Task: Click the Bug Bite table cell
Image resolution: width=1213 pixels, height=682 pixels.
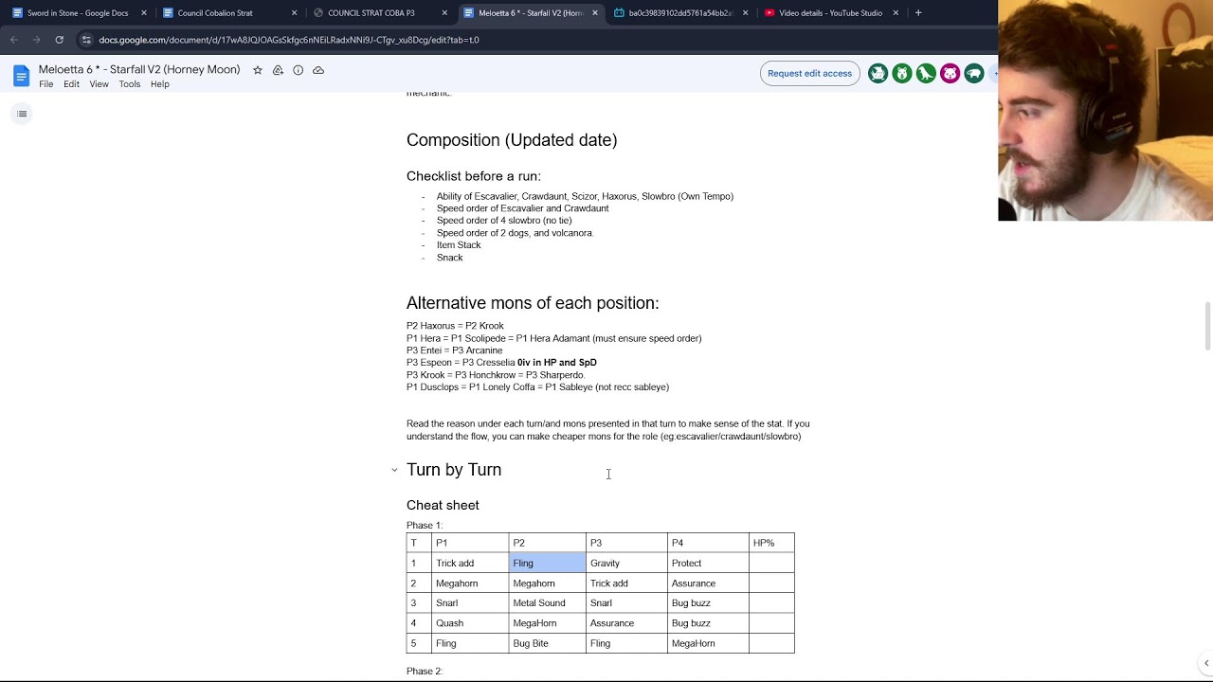Action: pos(548,643)
